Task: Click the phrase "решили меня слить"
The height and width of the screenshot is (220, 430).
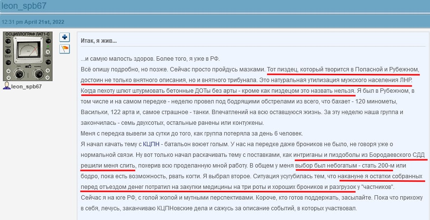Action: pos(108,166)
